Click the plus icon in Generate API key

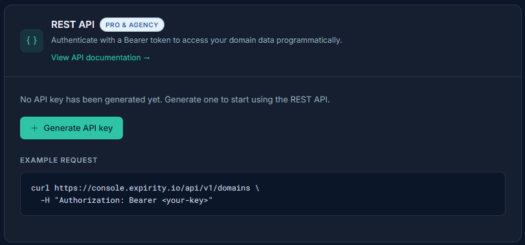pyautogui.click(x=34, y=128)
